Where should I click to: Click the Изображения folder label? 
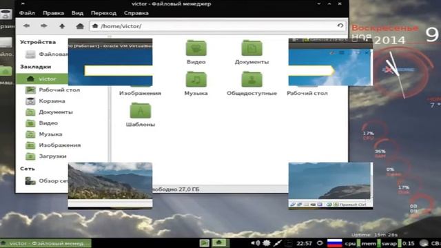140,93
